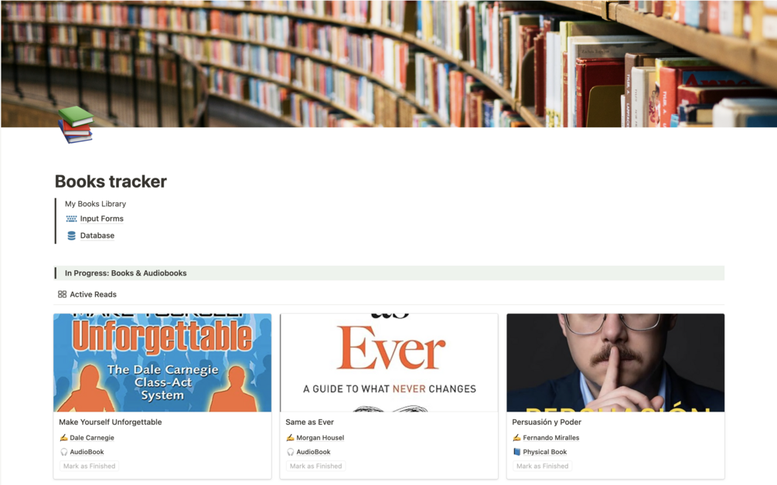
Task: Click the blue book icon on Persuasión y Poder
Action: 517,452
